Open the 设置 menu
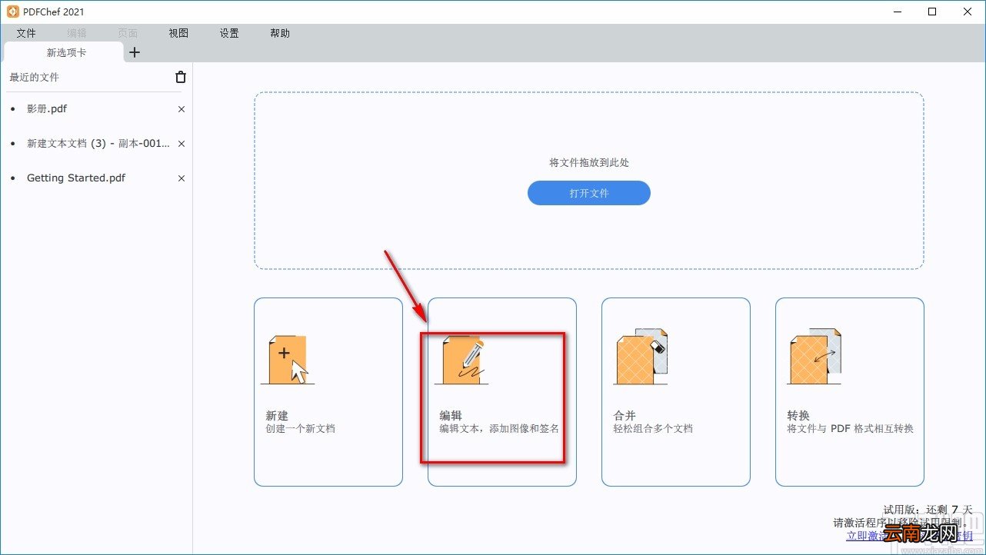Screen dimensions: 986x555 point(229,33)
